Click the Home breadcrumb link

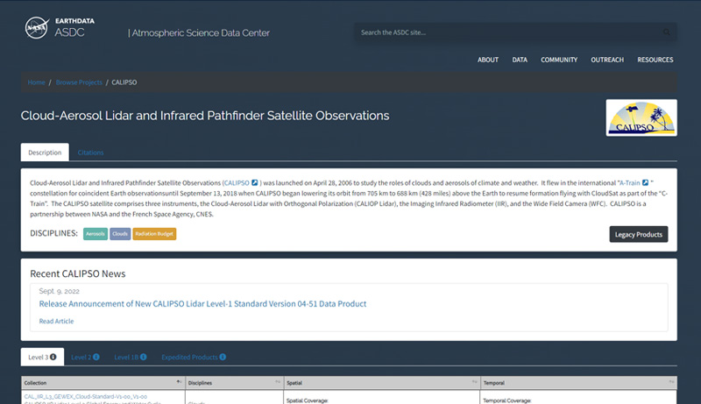(x=36, y=82)
